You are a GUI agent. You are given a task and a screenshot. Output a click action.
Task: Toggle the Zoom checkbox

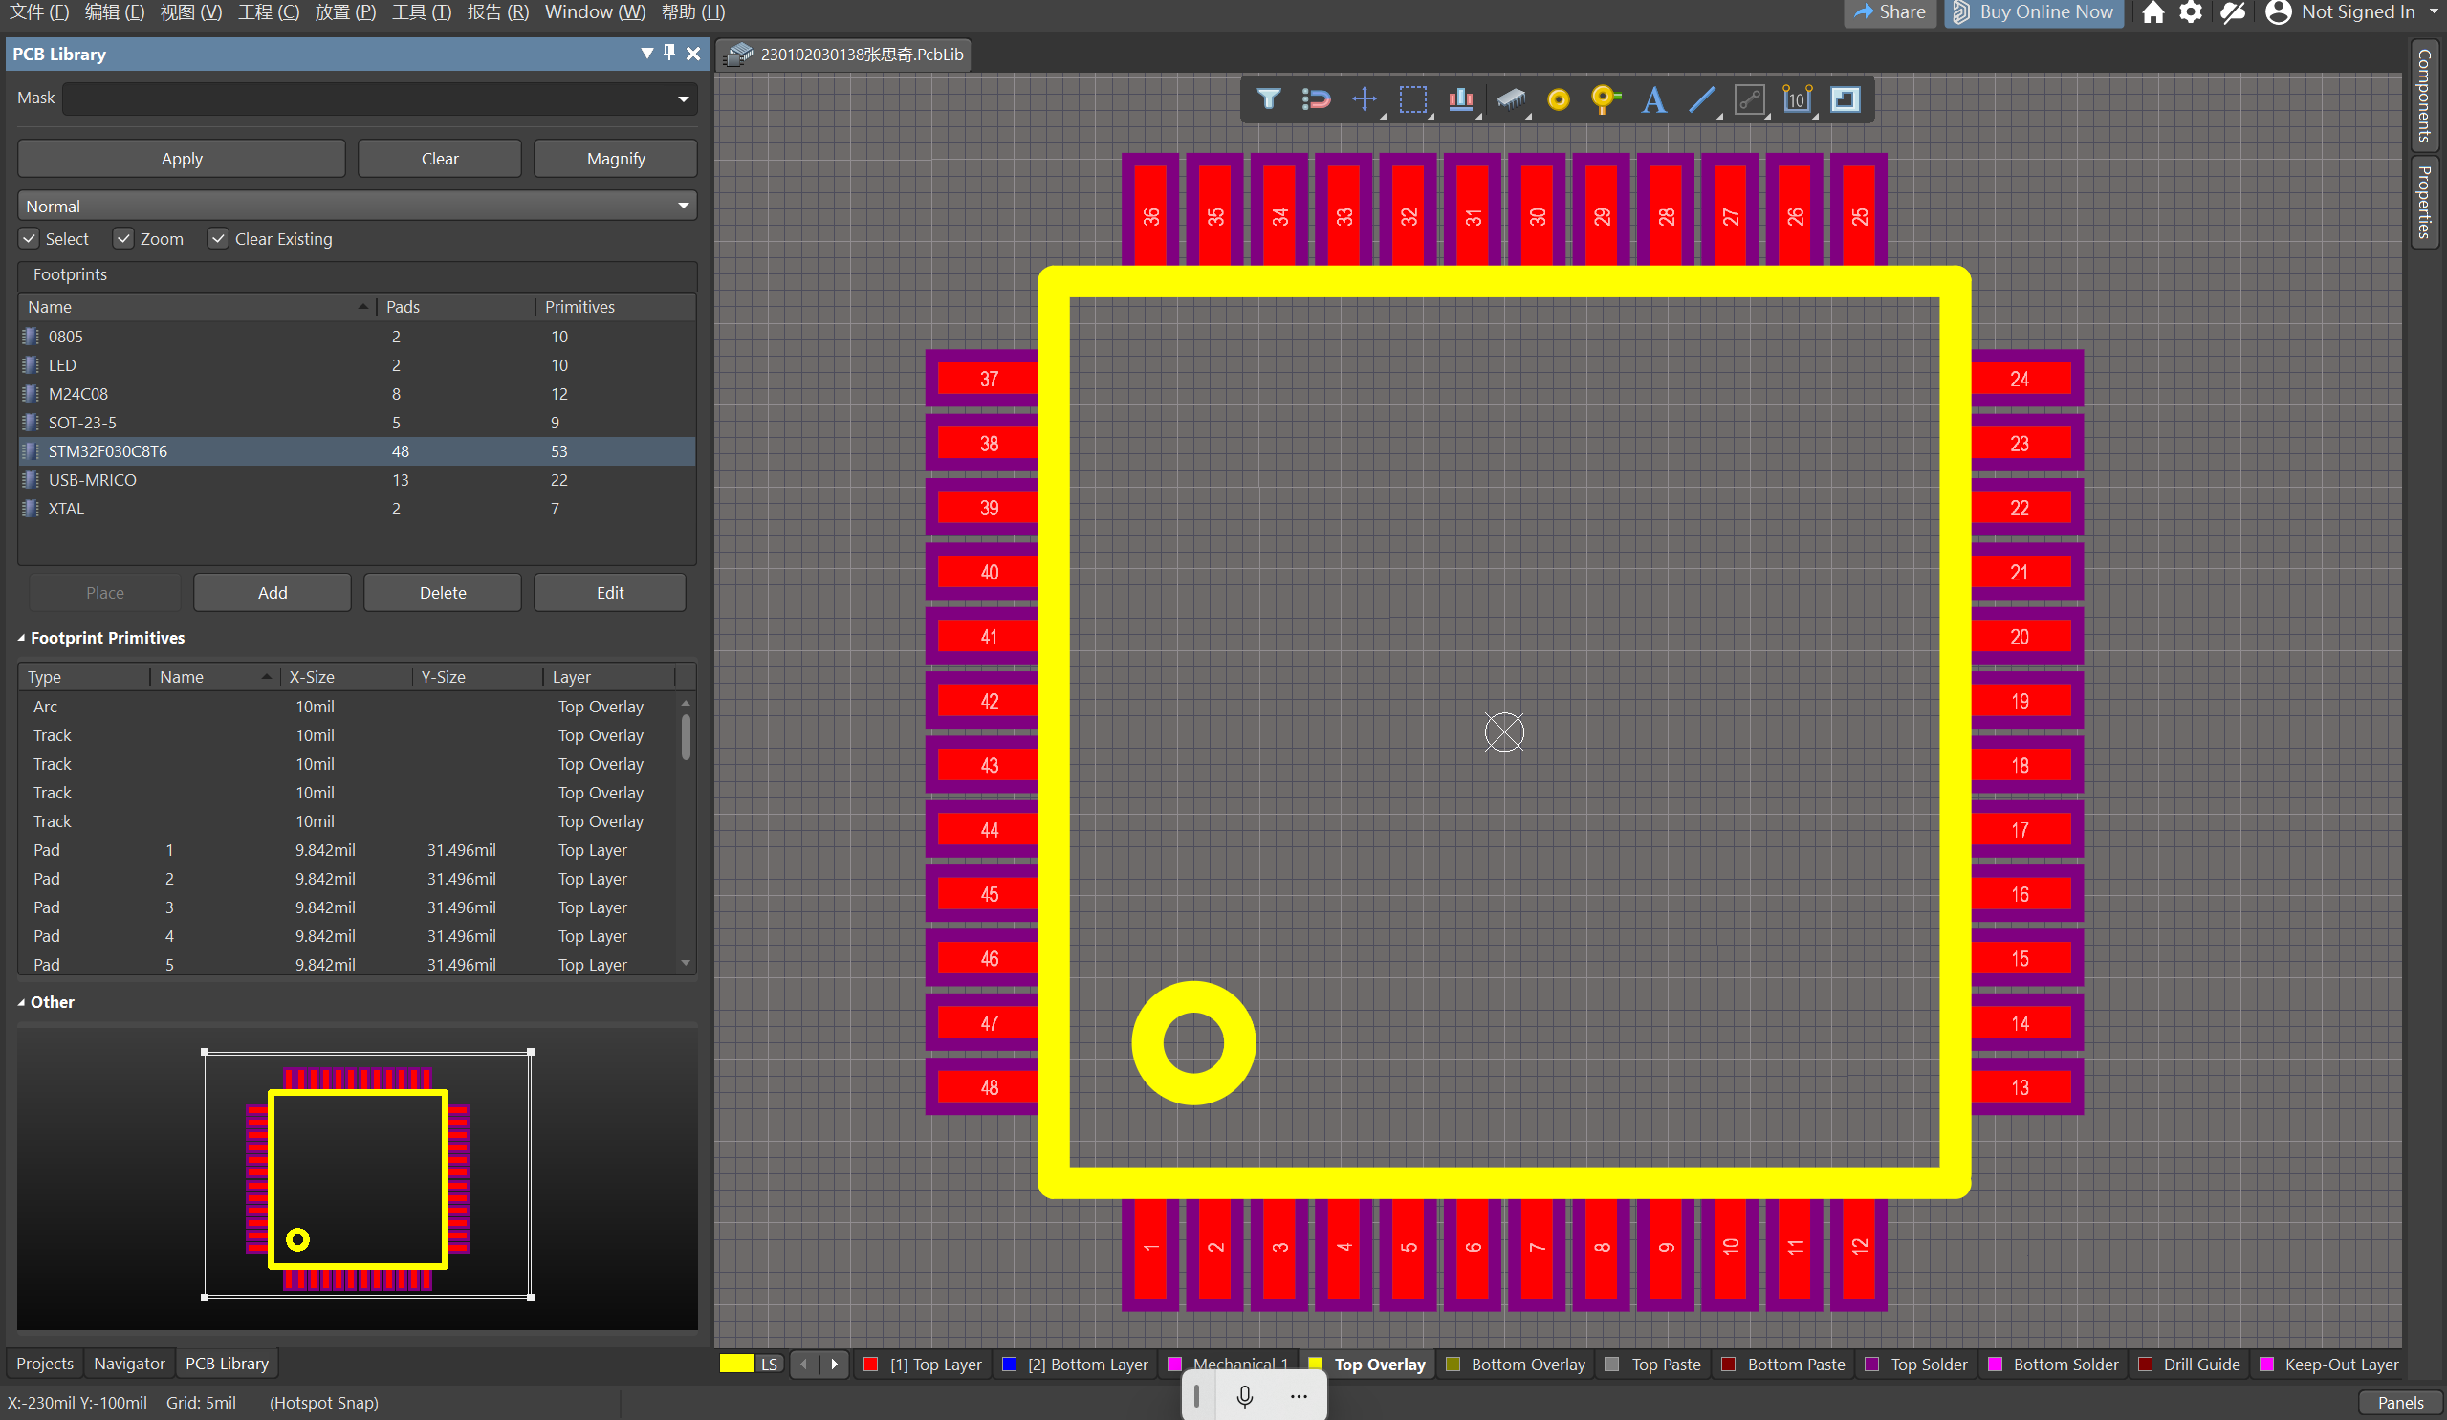123,239
